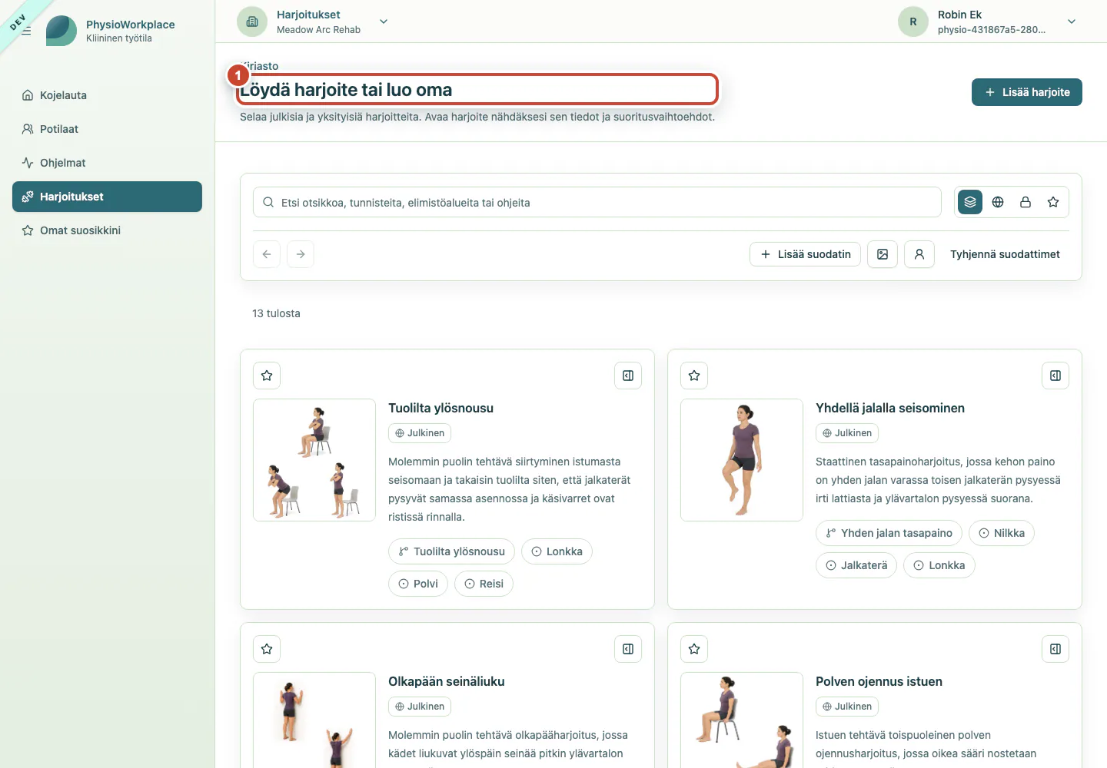Screen dimensions: 1107x768
Task: Favorite the Tuolilta ylösnousu exercise
Action: click(267, 376)
